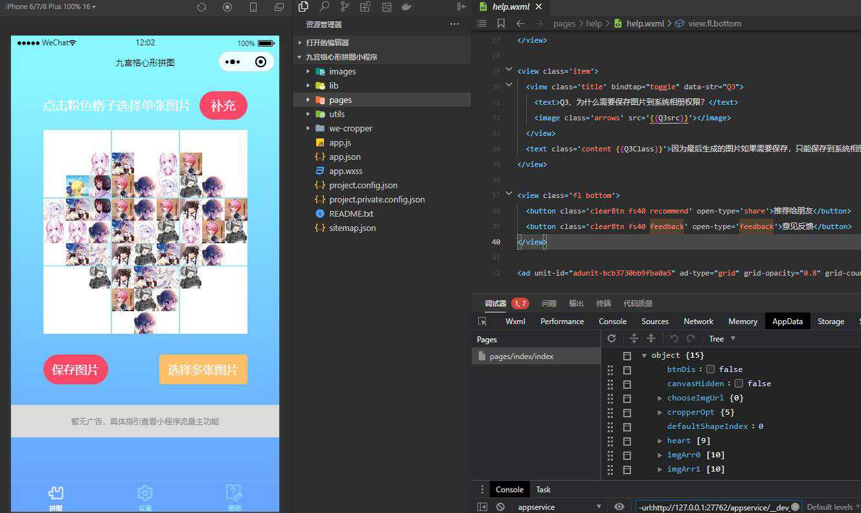Click the box icon beside cropperOpt row
The height and width of the screenshot is (513, 861).
[x=626, y=412]
